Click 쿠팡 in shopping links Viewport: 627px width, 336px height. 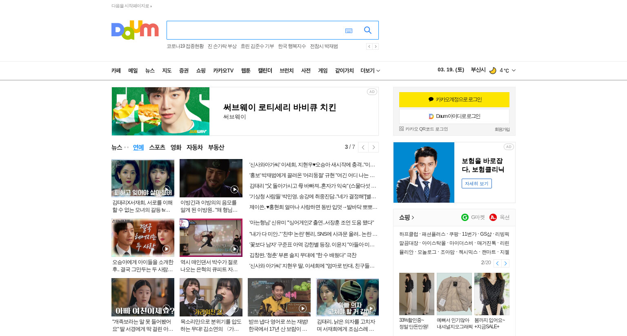[x=454, y=234]
